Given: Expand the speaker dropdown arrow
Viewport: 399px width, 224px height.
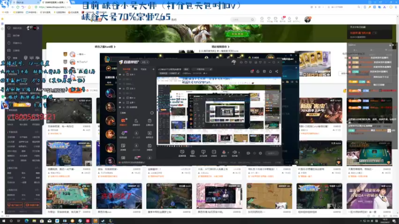Looking at the screenshot, I should pyautogui.click(x=239, y=152).
